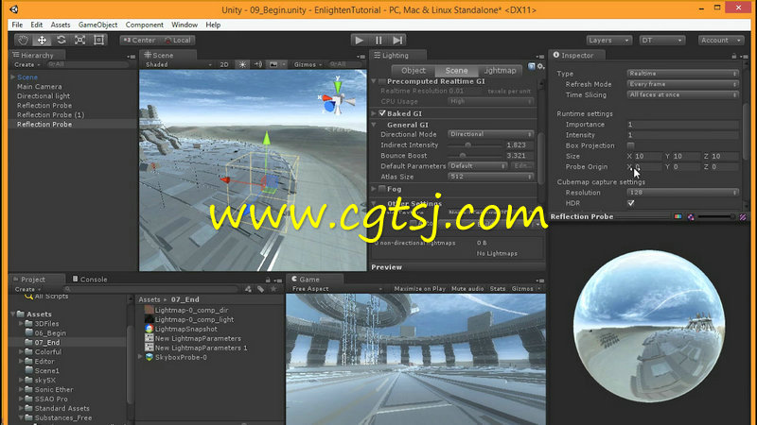Select the Hand tool in toolbar
Screen dimensions: 757x425
click(x=23, y=40)
